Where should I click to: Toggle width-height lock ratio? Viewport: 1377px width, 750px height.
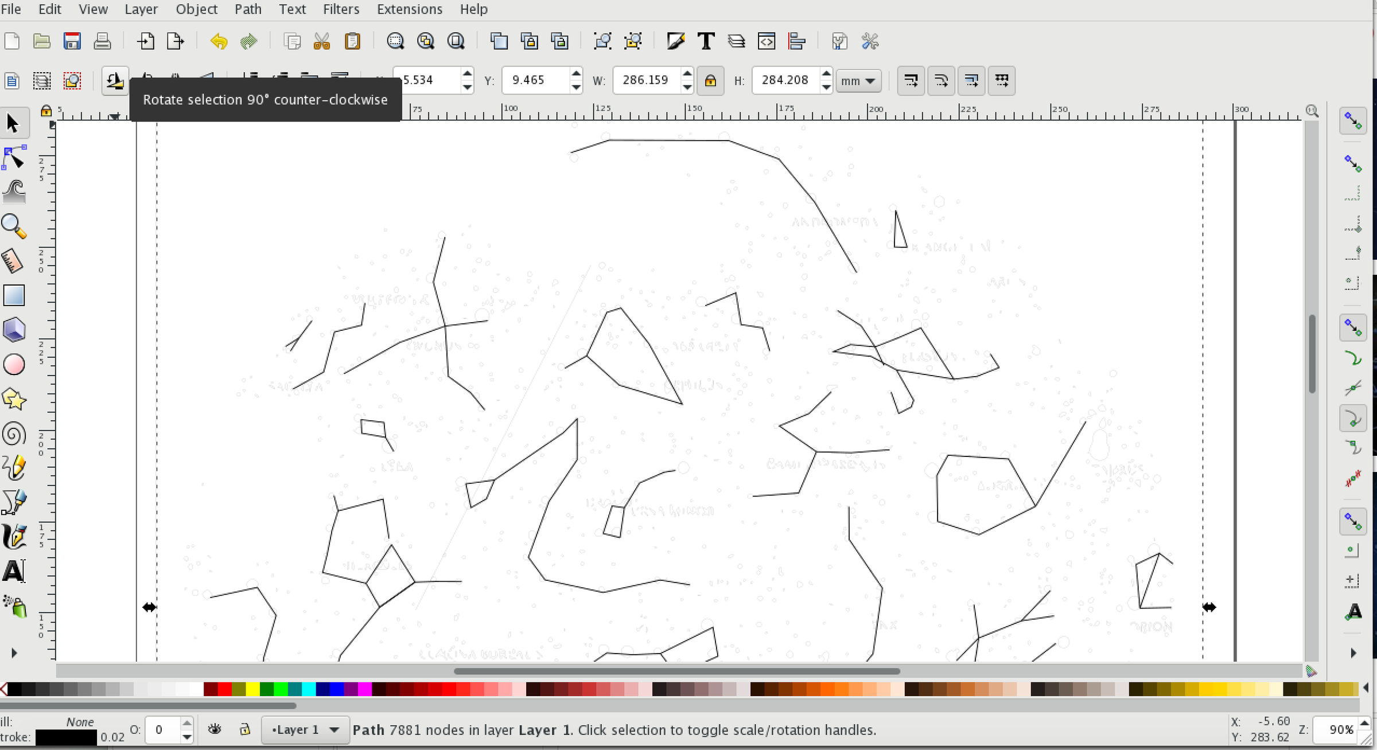click(x=710, y=80)
